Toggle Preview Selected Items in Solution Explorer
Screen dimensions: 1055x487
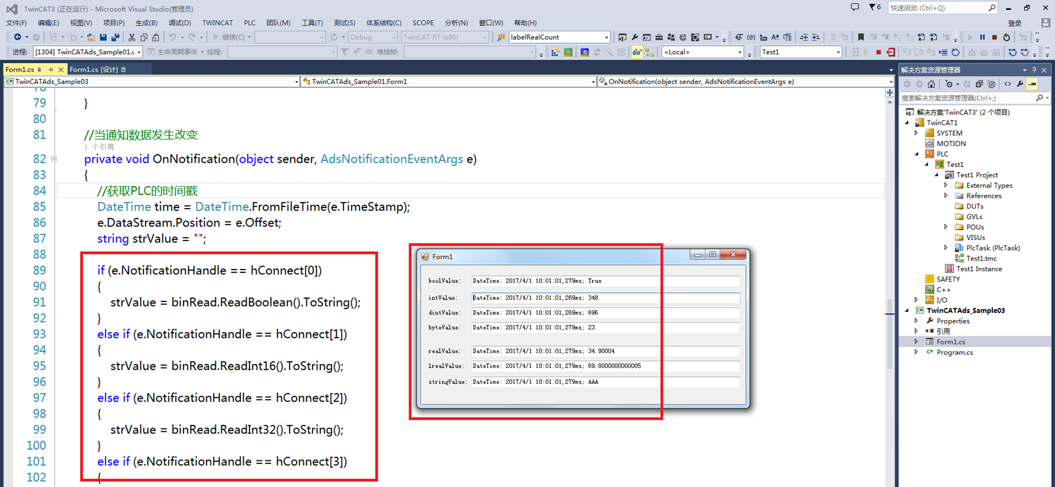click(x=1032, y=84)
